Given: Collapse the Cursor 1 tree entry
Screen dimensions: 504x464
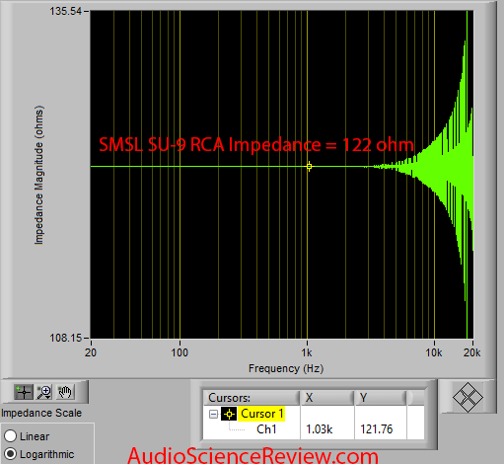Looking at the screenshot, I should pos(213,414).
